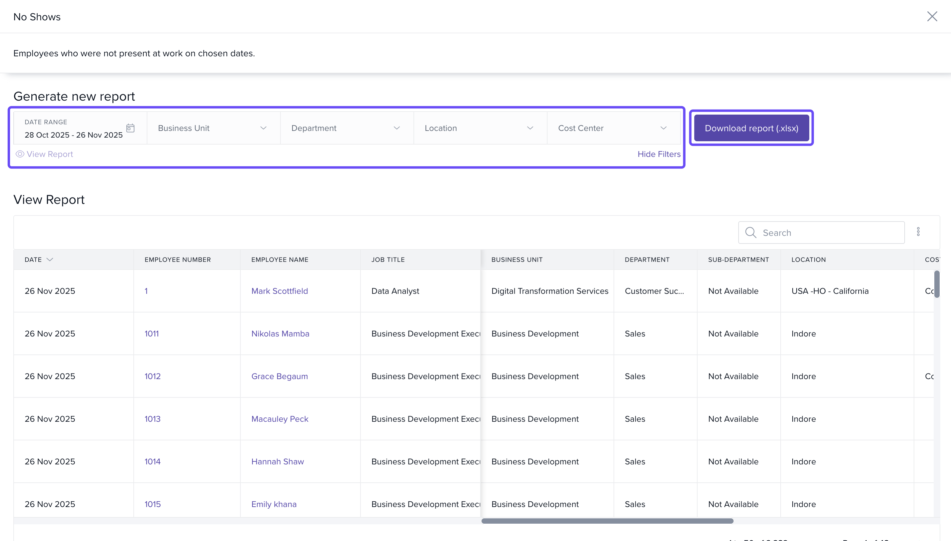The height and width of the screenshot is (541, 951).
Task: Click Download report (.xlsx) button
Action: click(x=751, y=128)
